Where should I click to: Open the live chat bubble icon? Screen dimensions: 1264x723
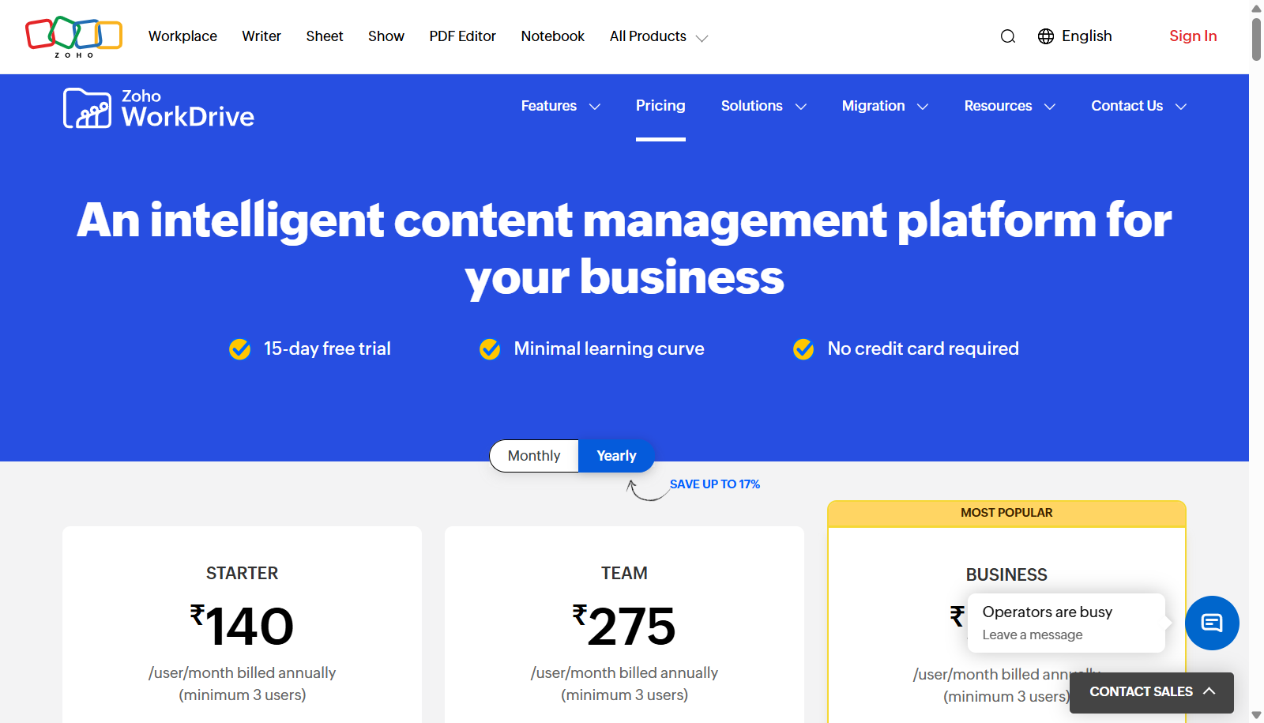(x=1212, y=623)
